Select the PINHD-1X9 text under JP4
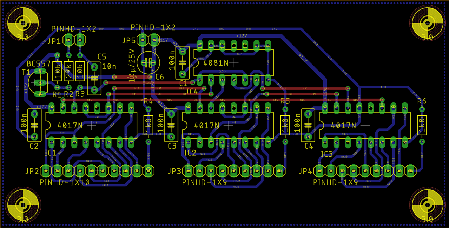The width and height of the screenshot is (449, 228). click(335, 182)
